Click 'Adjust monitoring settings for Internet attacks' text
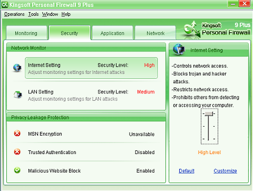The image size is (253, 191). (76, 72)
